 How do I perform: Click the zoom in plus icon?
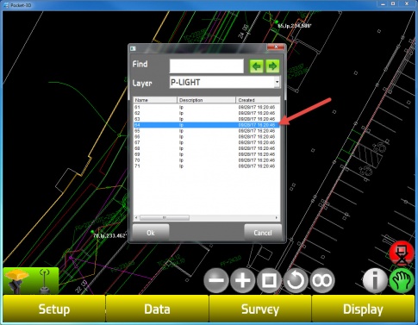242,280
